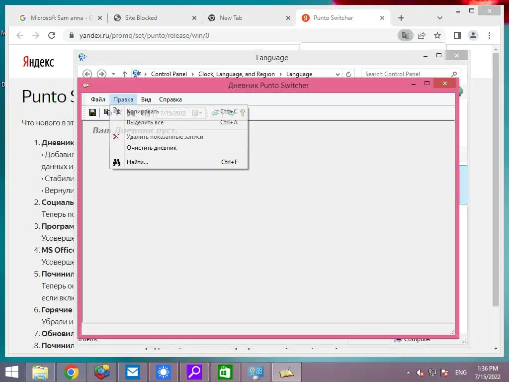
Task: Click Punto Switcher diary taskbar icon
Action: [287, 372]
